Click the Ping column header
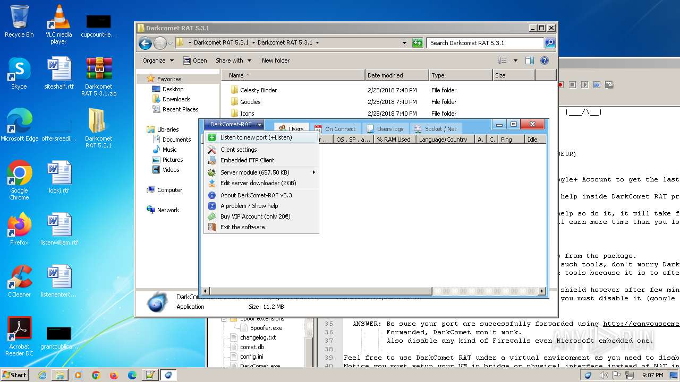The height and width of the screenshot is (382, 680). (511, 140)
